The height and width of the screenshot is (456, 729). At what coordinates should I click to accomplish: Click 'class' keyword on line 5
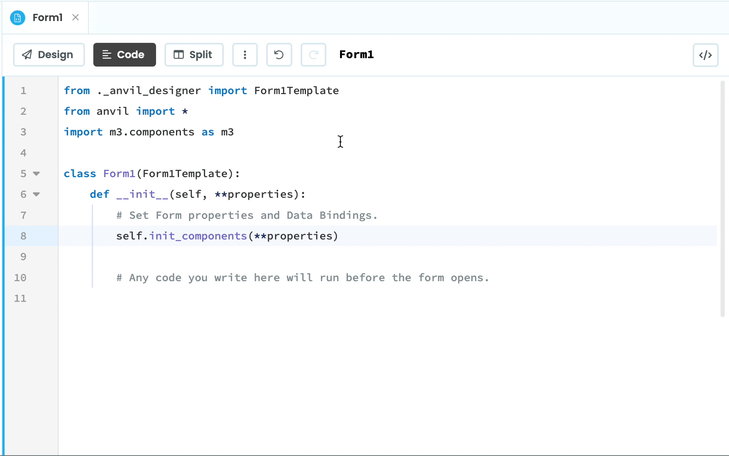(80, 174)
